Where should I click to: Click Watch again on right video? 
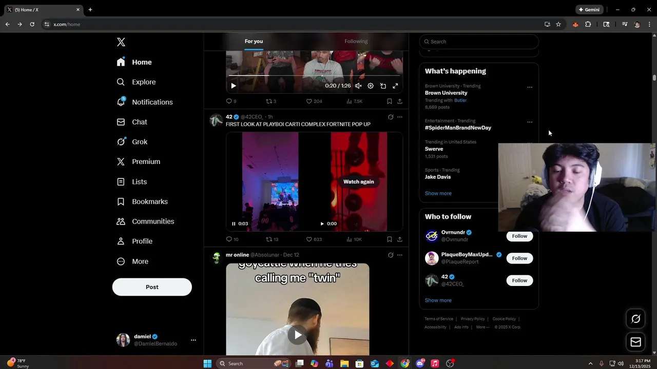coord(359,181)
